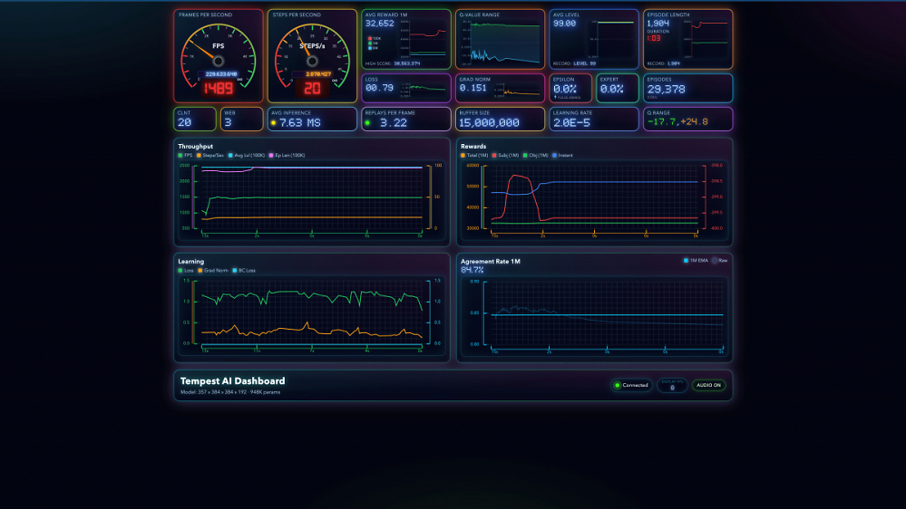Viewport: 906px width, 509px height.
Task: Toggle the Raw series in Agreement Rate
Action: click(719, 261)
